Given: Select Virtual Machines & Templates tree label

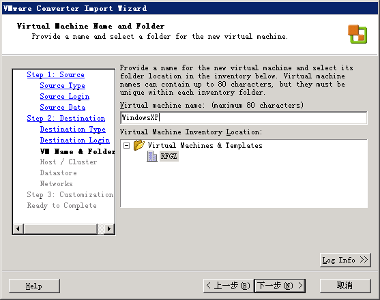Looking at the screenshot, I should [x=205, y=145].
